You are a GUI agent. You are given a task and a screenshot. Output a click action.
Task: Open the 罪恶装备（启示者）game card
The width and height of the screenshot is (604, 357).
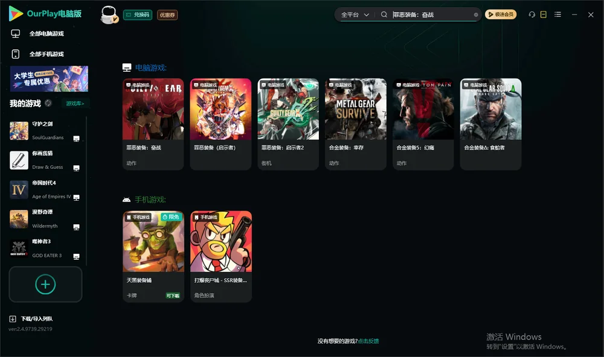coord(220,124)
